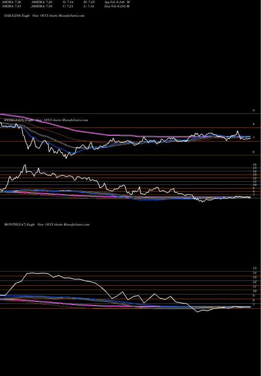The height and width of the screenshot is (376, 261).
Task: Select the 20EMA: 7.26 value
Action: [12, 2]
